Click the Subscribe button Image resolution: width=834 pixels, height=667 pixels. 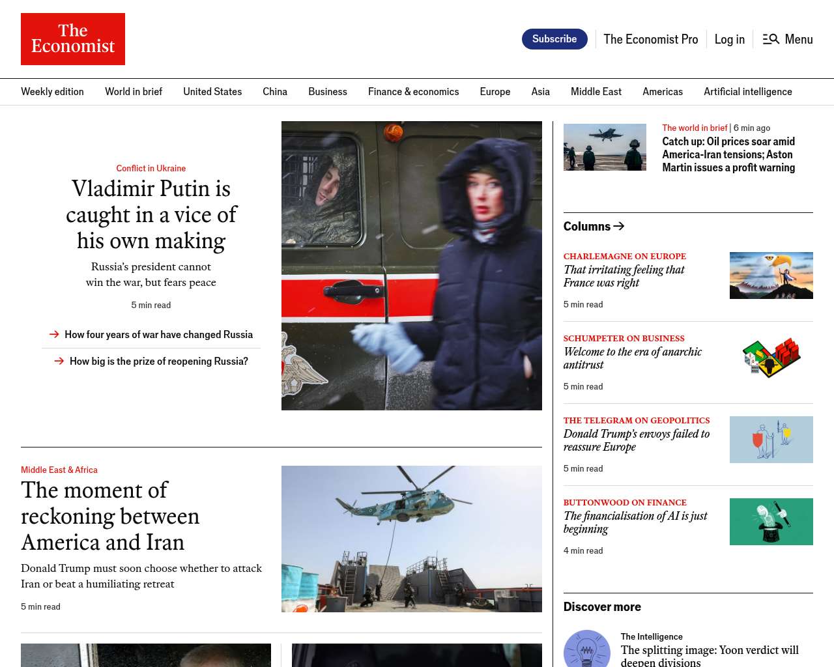coord(554,39)
